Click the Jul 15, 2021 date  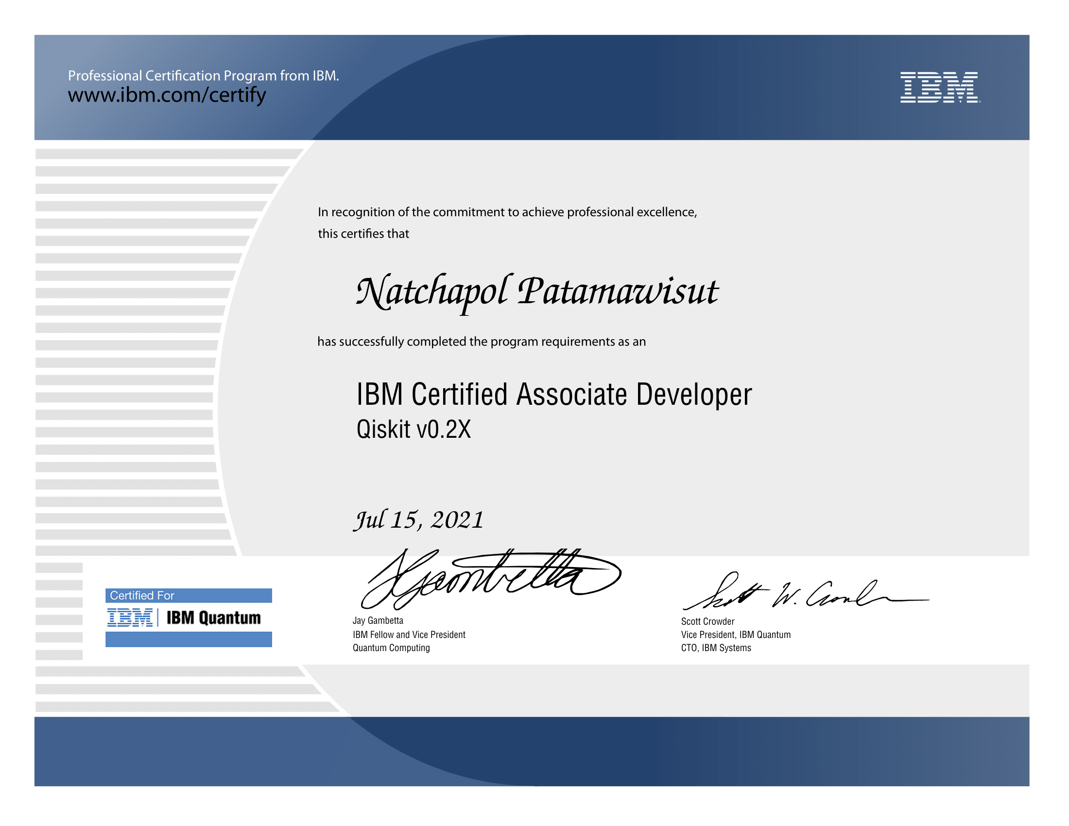point(419,520)
